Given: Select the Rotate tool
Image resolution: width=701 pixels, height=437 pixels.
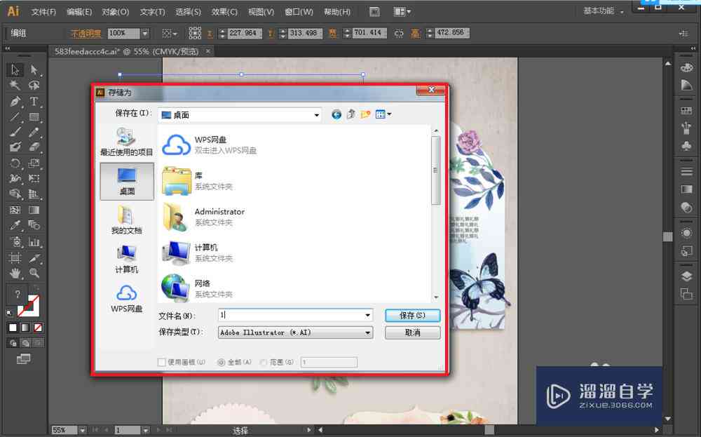Looking at the screenshot, I should point(15,163).
